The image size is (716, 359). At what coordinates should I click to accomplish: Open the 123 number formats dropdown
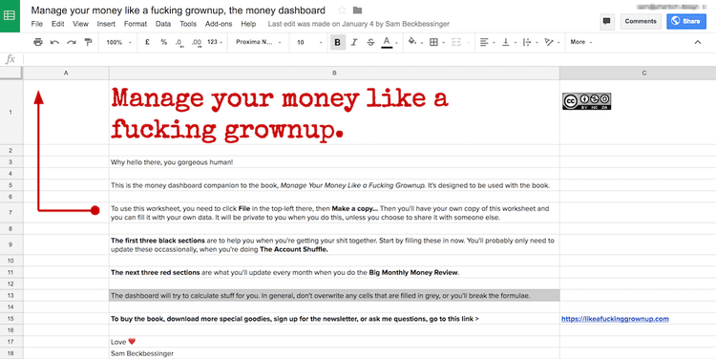click(x=215, y=42)
